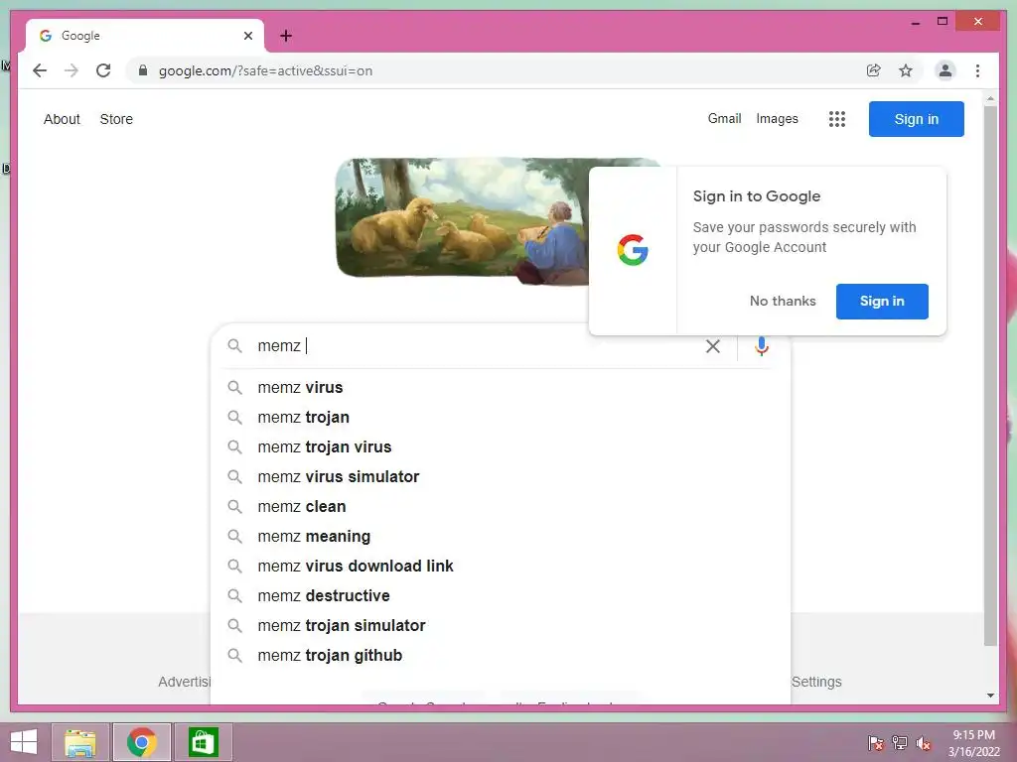
Task: Open the taskbar clock and date
Action: click(x=973, y=743)
